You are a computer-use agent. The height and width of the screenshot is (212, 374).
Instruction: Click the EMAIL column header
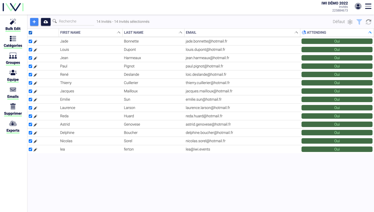[x=191, y=32]
